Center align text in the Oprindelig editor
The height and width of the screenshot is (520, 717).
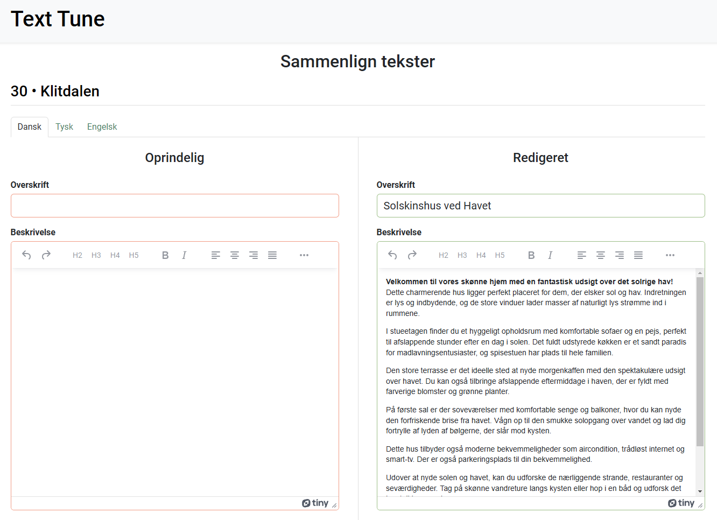click(235, 255)
